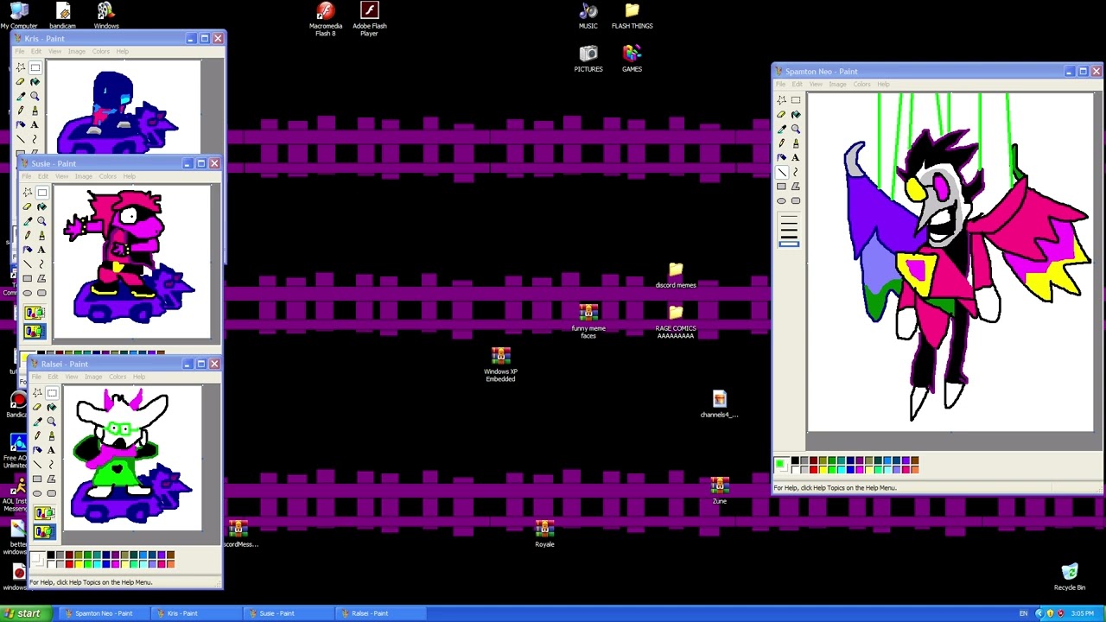1106x622 pixels.
Task: Select the Pencil tool in Spamton Neo Paint
Action: (781, 143)
